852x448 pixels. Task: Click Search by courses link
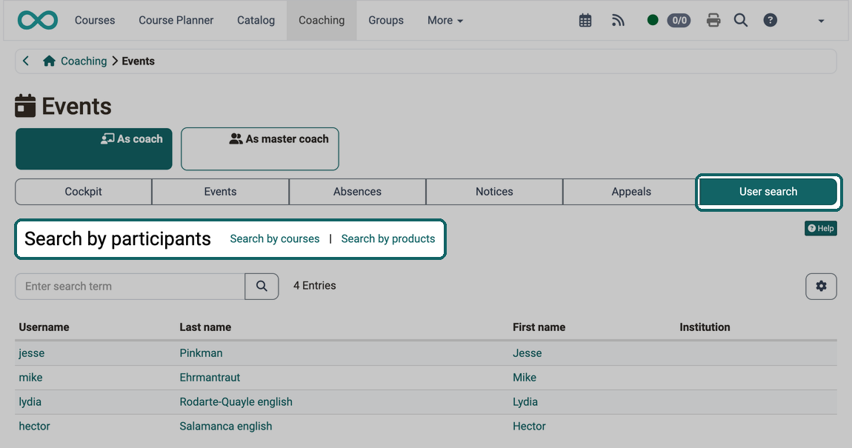[274, 239]
